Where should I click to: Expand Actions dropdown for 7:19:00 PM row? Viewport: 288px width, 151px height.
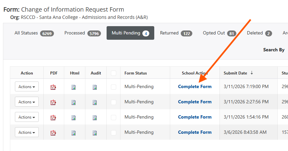tap(27, 86)
